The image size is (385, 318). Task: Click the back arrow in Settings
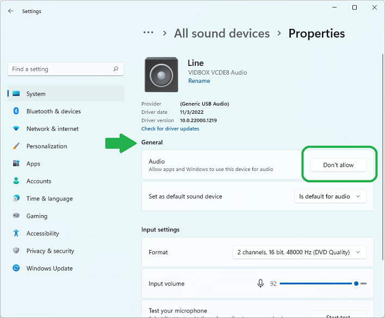tap(11, 11)
